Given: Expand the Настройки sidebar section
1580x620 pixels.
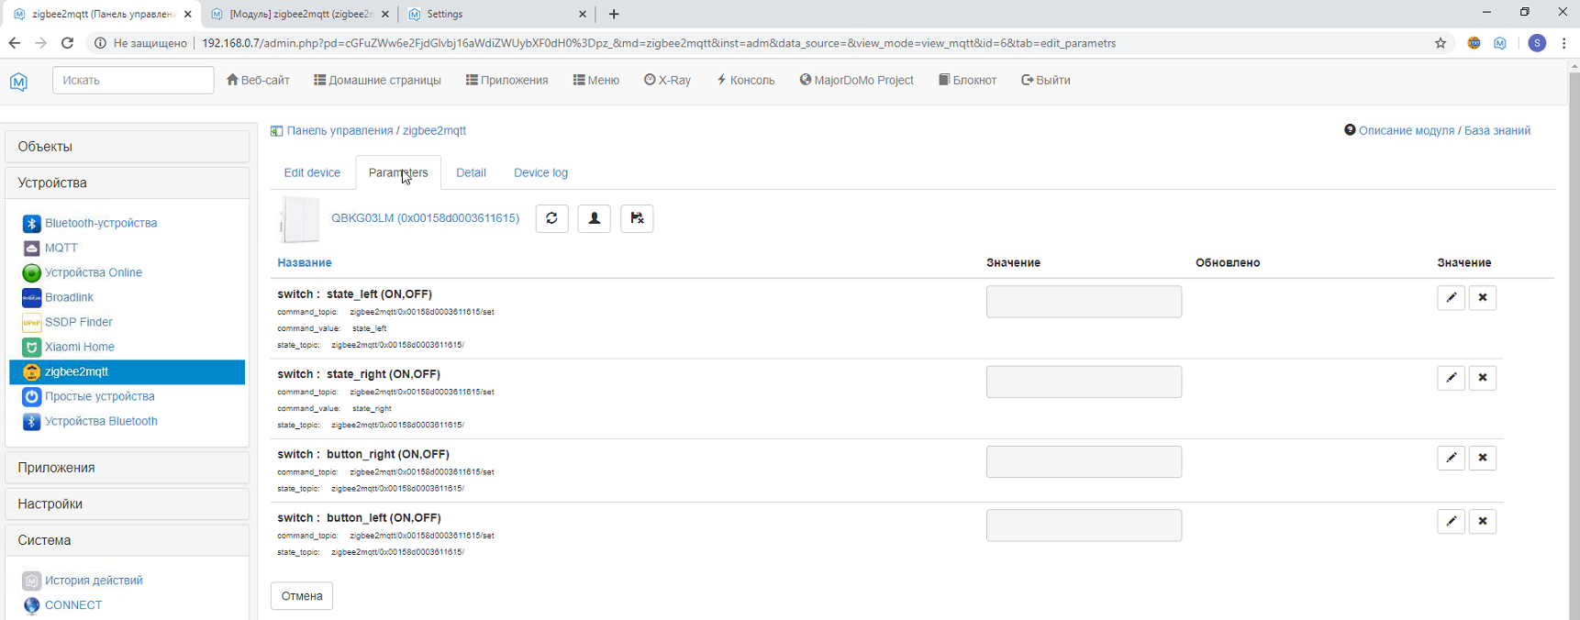Looking at the screenshot, I should [x=127, y=504].
